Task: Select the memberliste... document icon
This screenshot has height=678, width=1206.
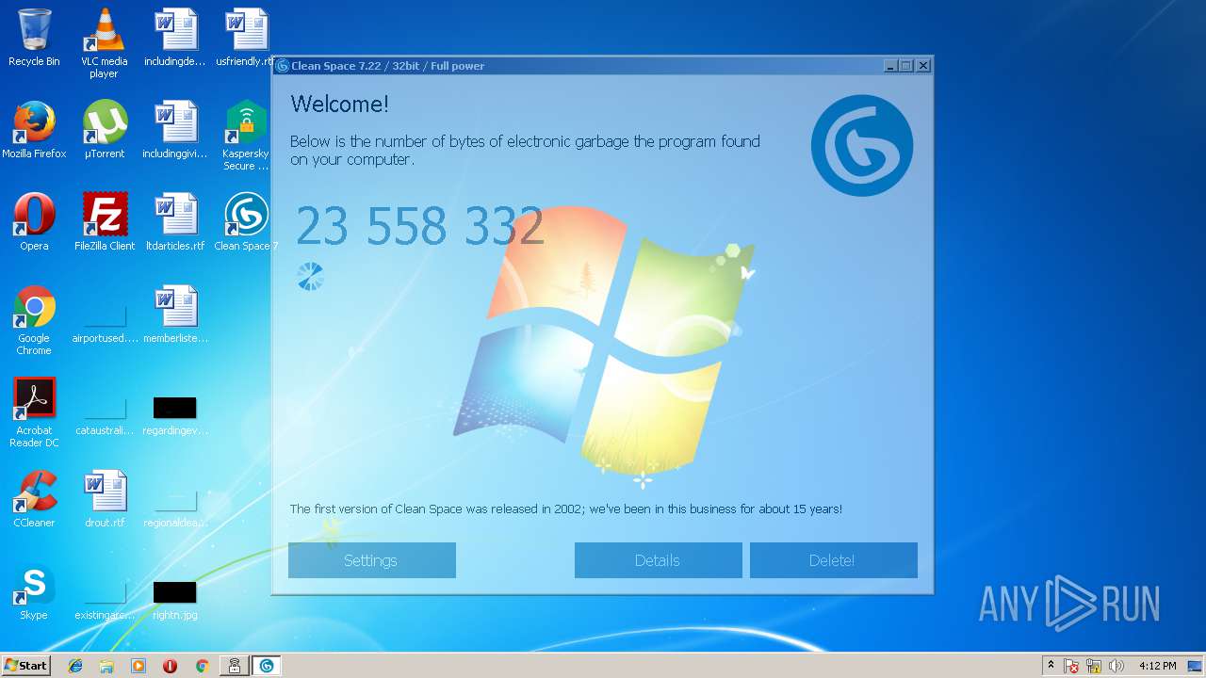Action: coord(175,315)
